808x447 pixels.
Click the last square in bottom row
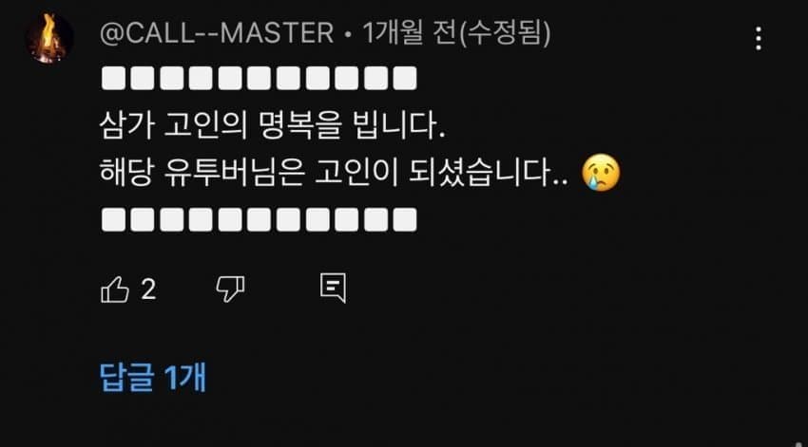(x=405, y=219)
